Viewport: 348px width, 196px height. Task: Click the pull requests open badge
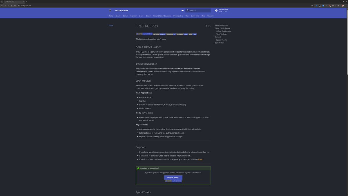(x=182, y=34)
